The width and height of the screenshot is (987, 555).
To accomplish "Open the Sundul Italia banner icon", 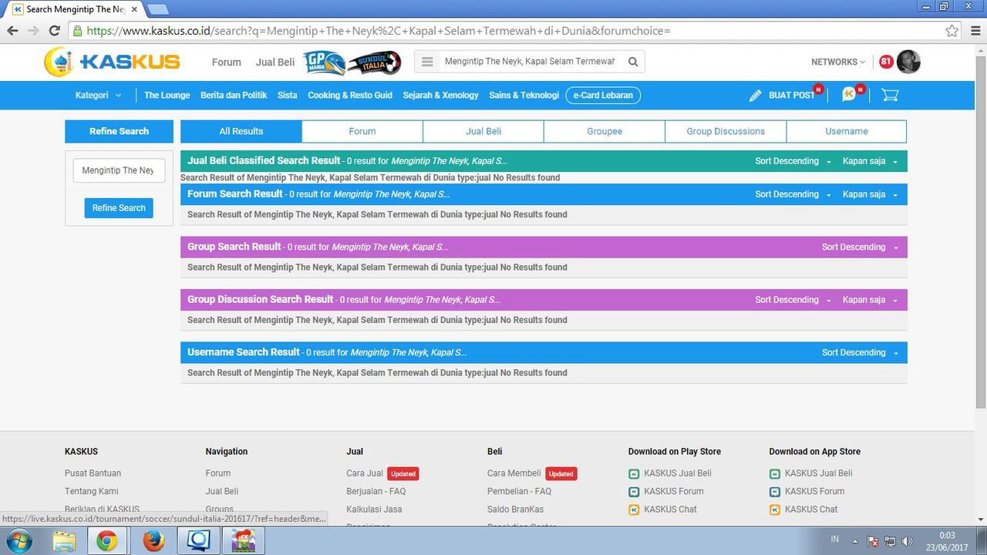I will 375,62.
